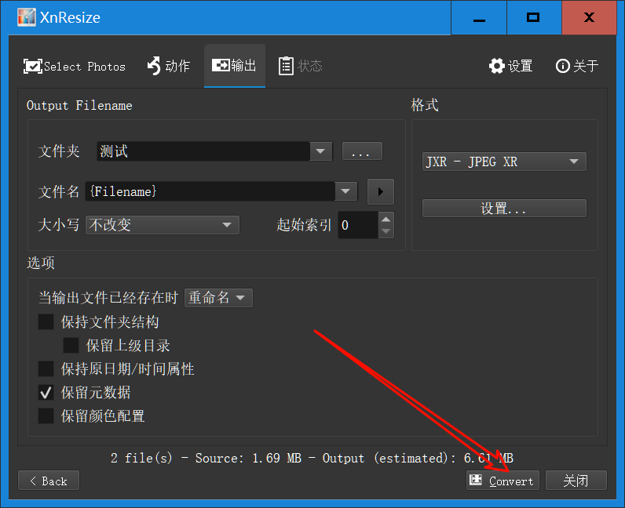The width and height of the screenshot is (625, 508).
Task: Click the Convert button's image icon
Action: [x=476, y=480]
